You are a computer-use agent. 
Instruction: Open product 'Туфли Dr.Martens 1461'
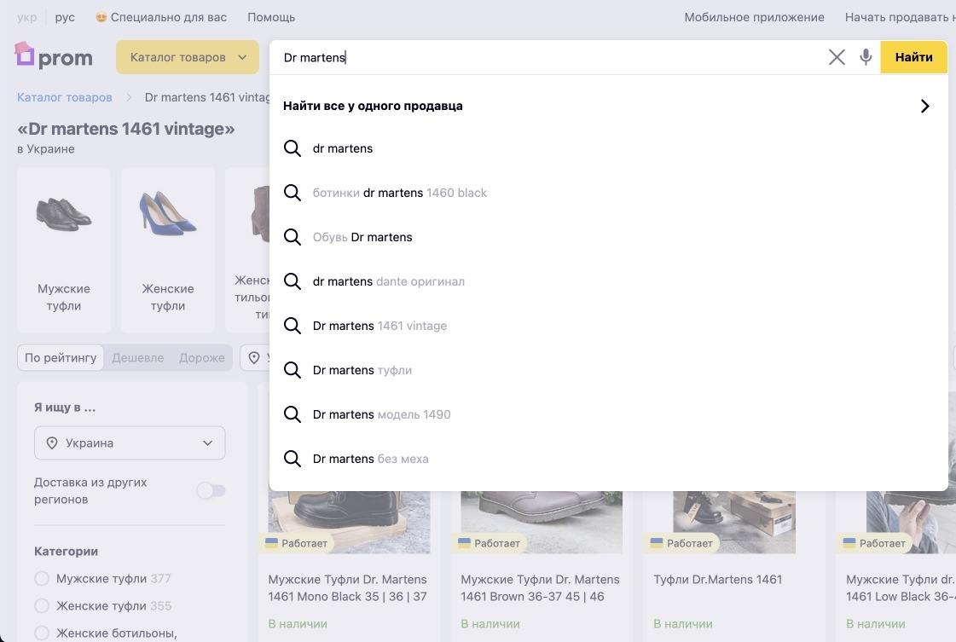point(717,580)
